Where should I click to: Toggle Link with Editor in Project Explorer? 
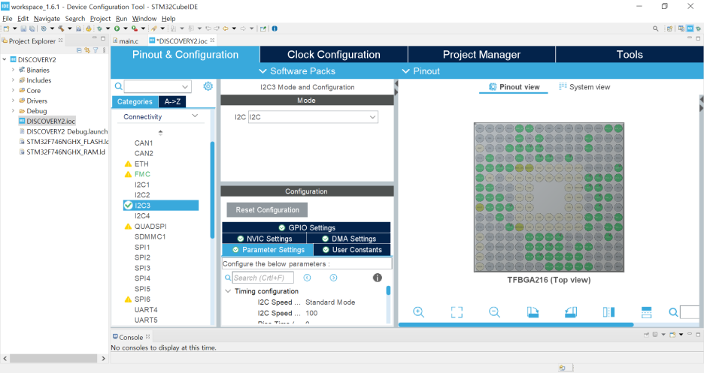87,50
